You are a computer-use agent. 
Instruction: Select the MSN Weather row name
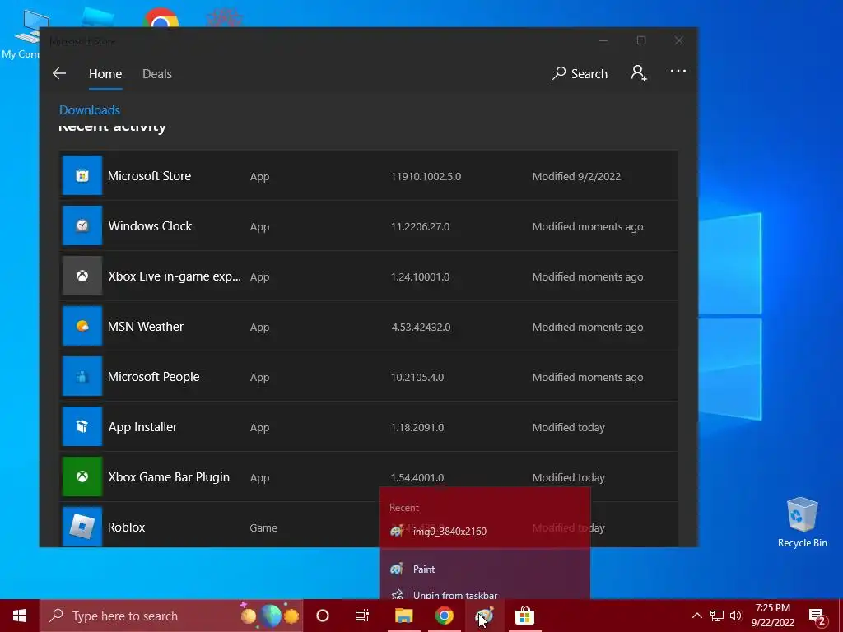click(x=146, y=327)
